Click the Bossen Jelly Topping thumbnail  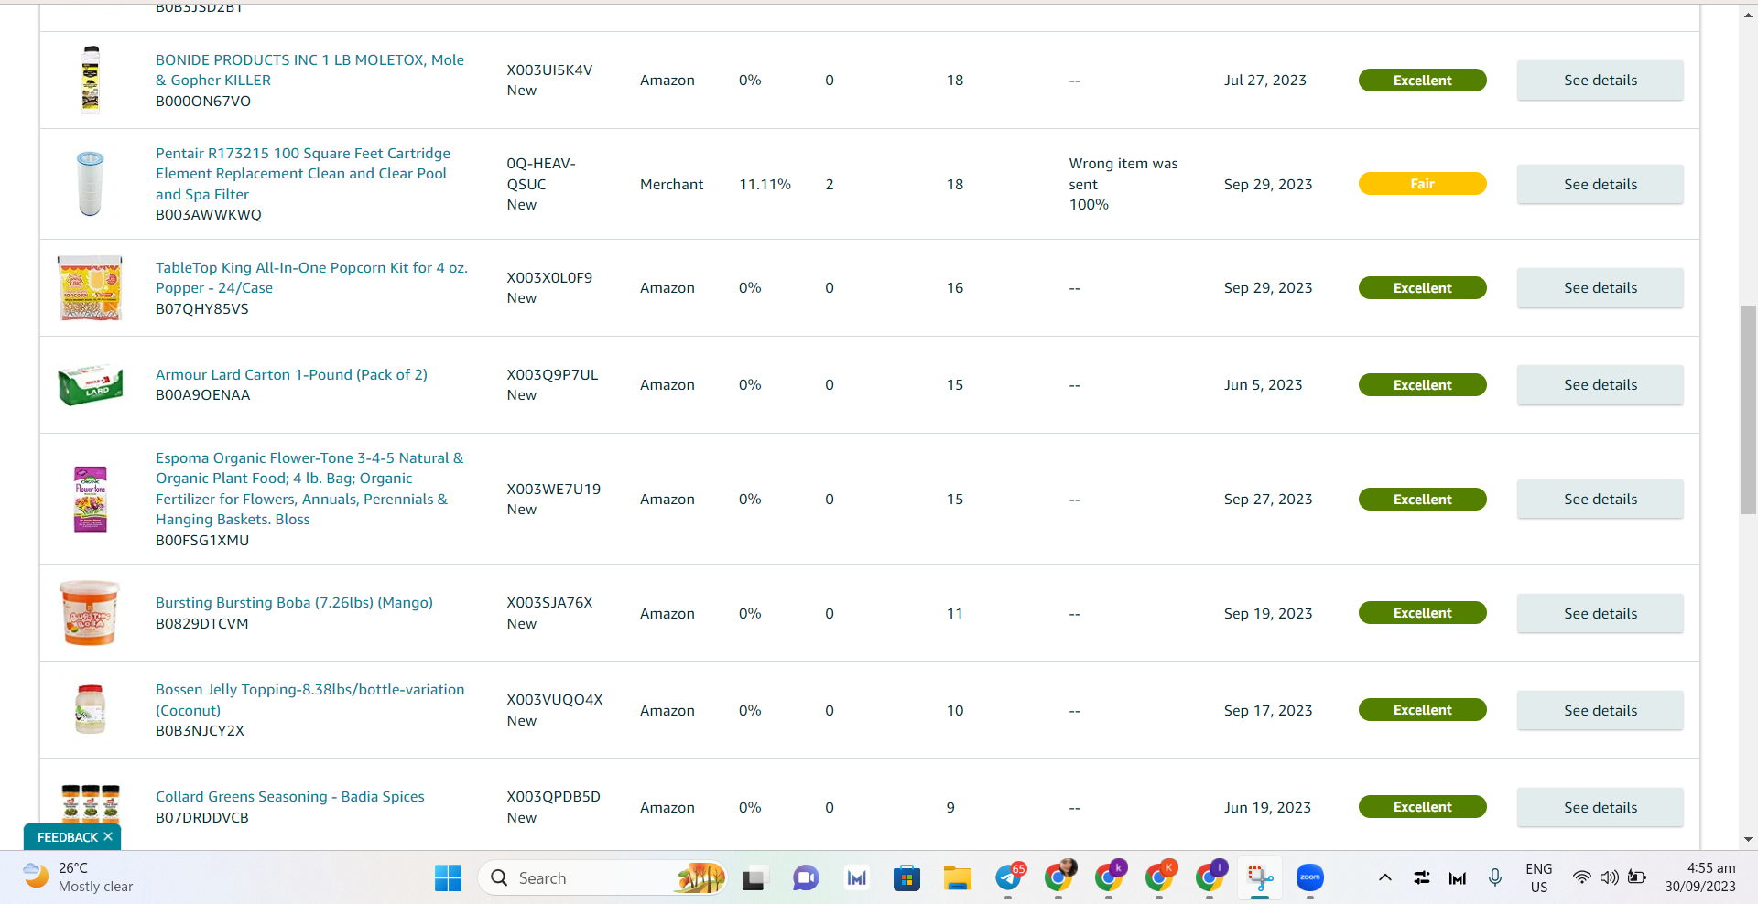click(x=90, y=710)
